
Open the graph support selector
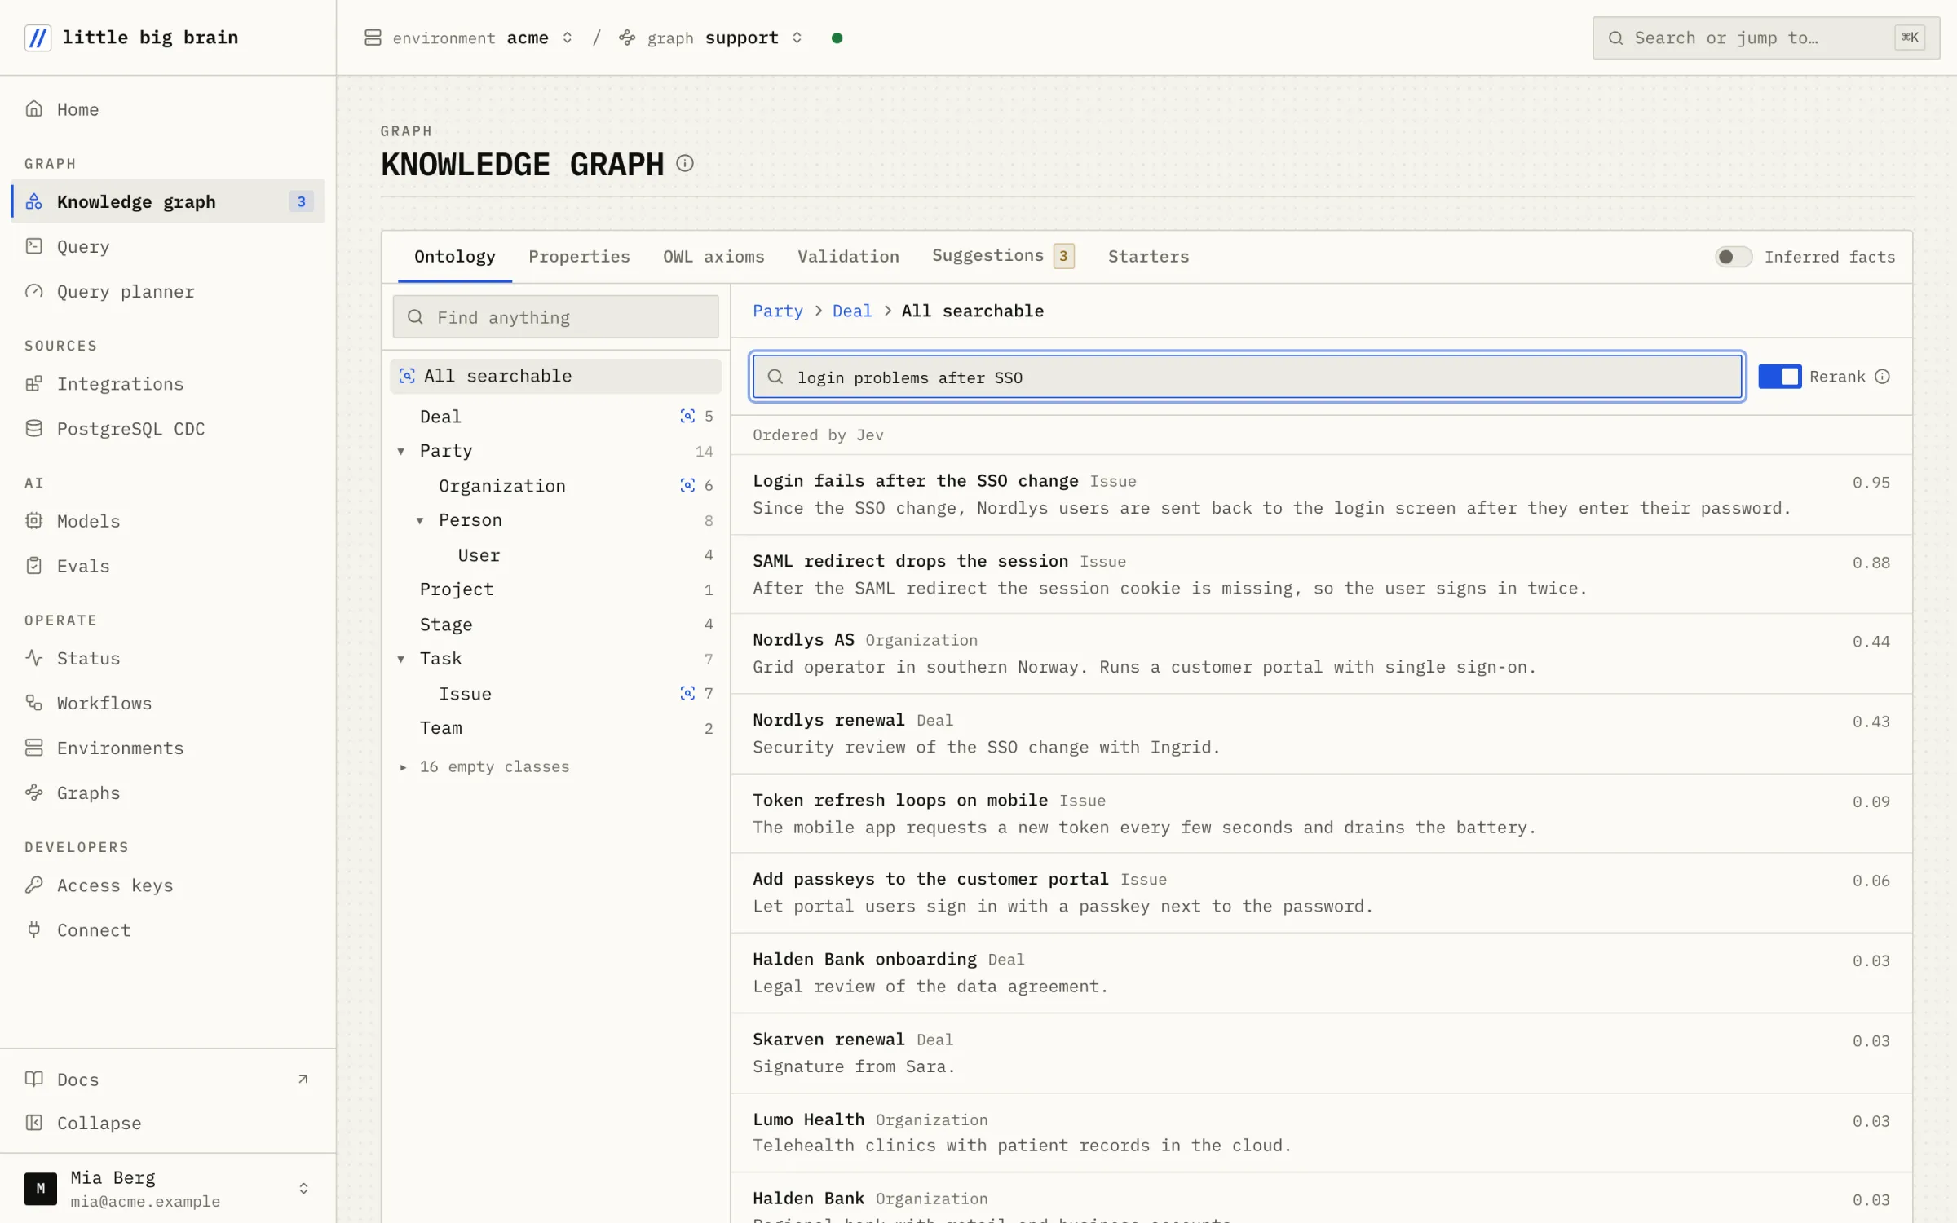pos(711,38)
